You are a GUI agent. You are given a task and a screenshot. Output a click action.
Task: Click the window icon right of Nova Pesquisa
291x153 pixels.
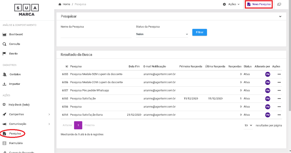coord(279,4)
